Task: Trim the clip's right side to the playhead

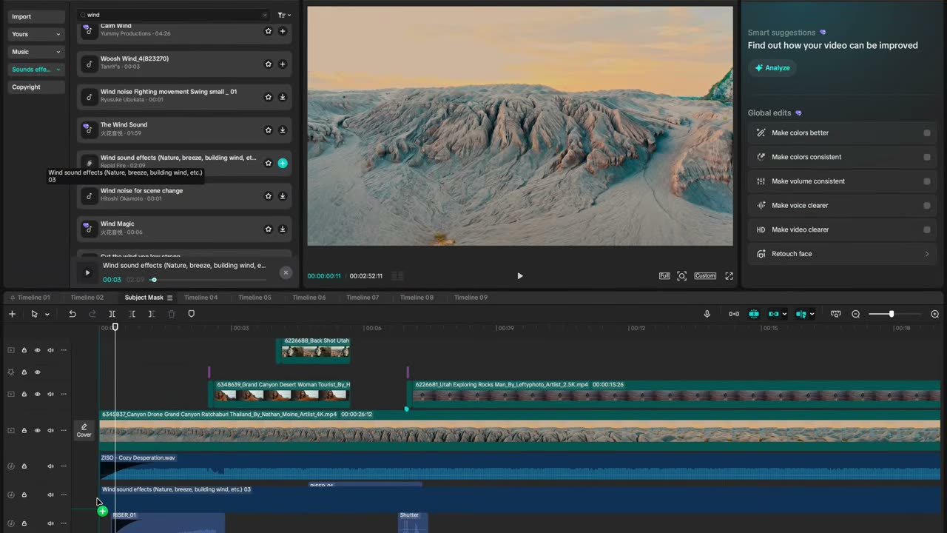Action: coord(151,314)
